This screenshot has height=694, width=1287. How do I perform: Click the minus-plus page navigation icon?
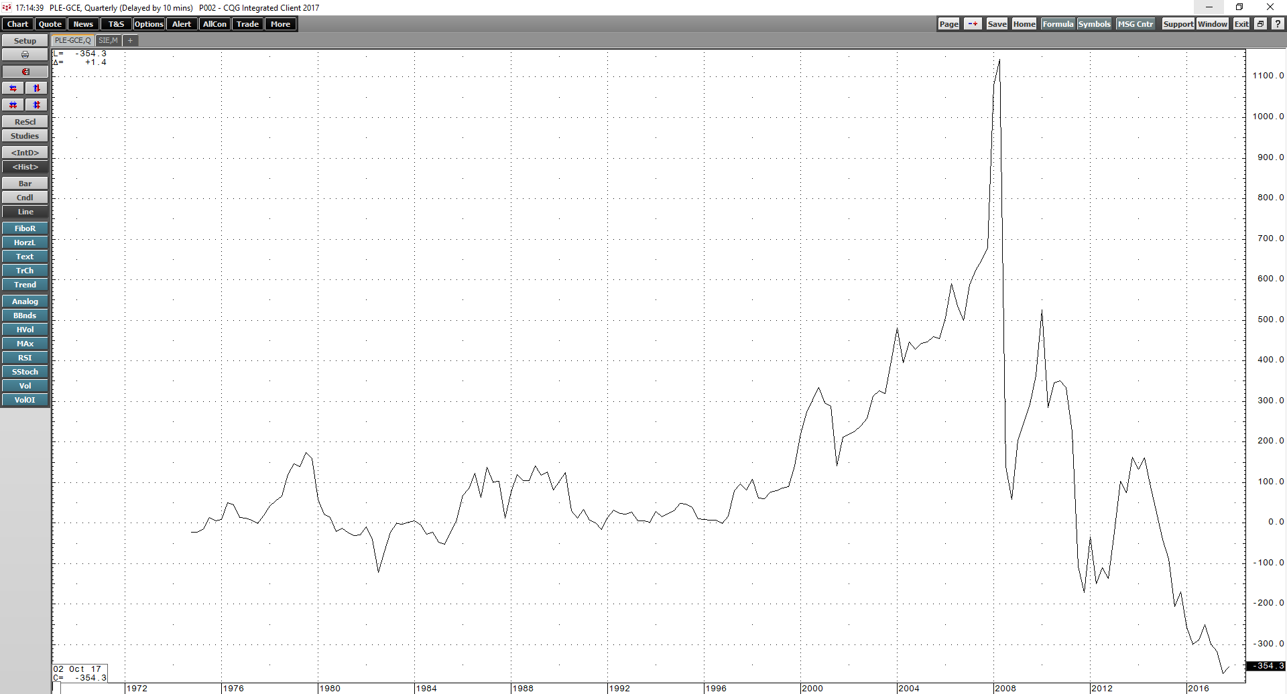click(973, 24)
